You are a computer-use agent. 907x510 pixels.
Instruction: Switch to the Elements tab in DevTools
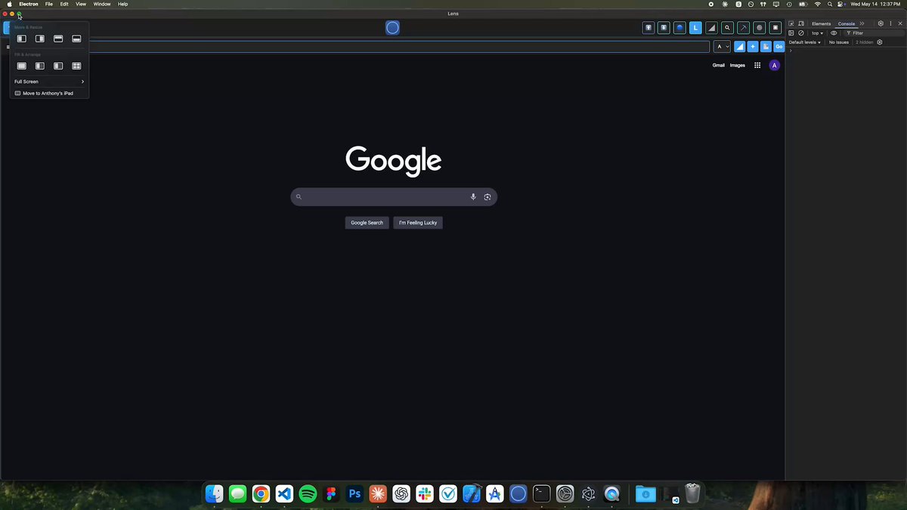(x=821, y=23)
